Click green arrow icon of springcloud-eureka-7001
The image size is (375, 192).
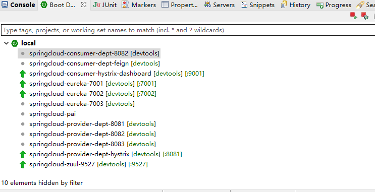pyautogui.click(x=23, y=84)
